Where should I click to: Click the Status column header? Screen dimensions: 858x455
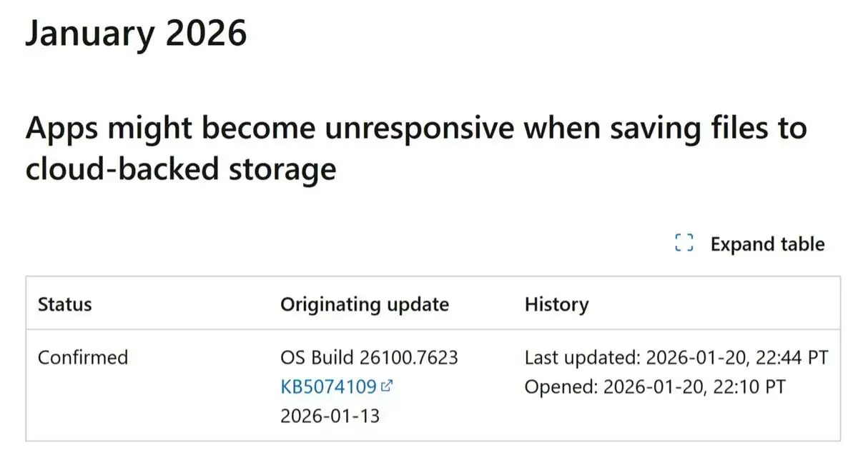(64, 304)
